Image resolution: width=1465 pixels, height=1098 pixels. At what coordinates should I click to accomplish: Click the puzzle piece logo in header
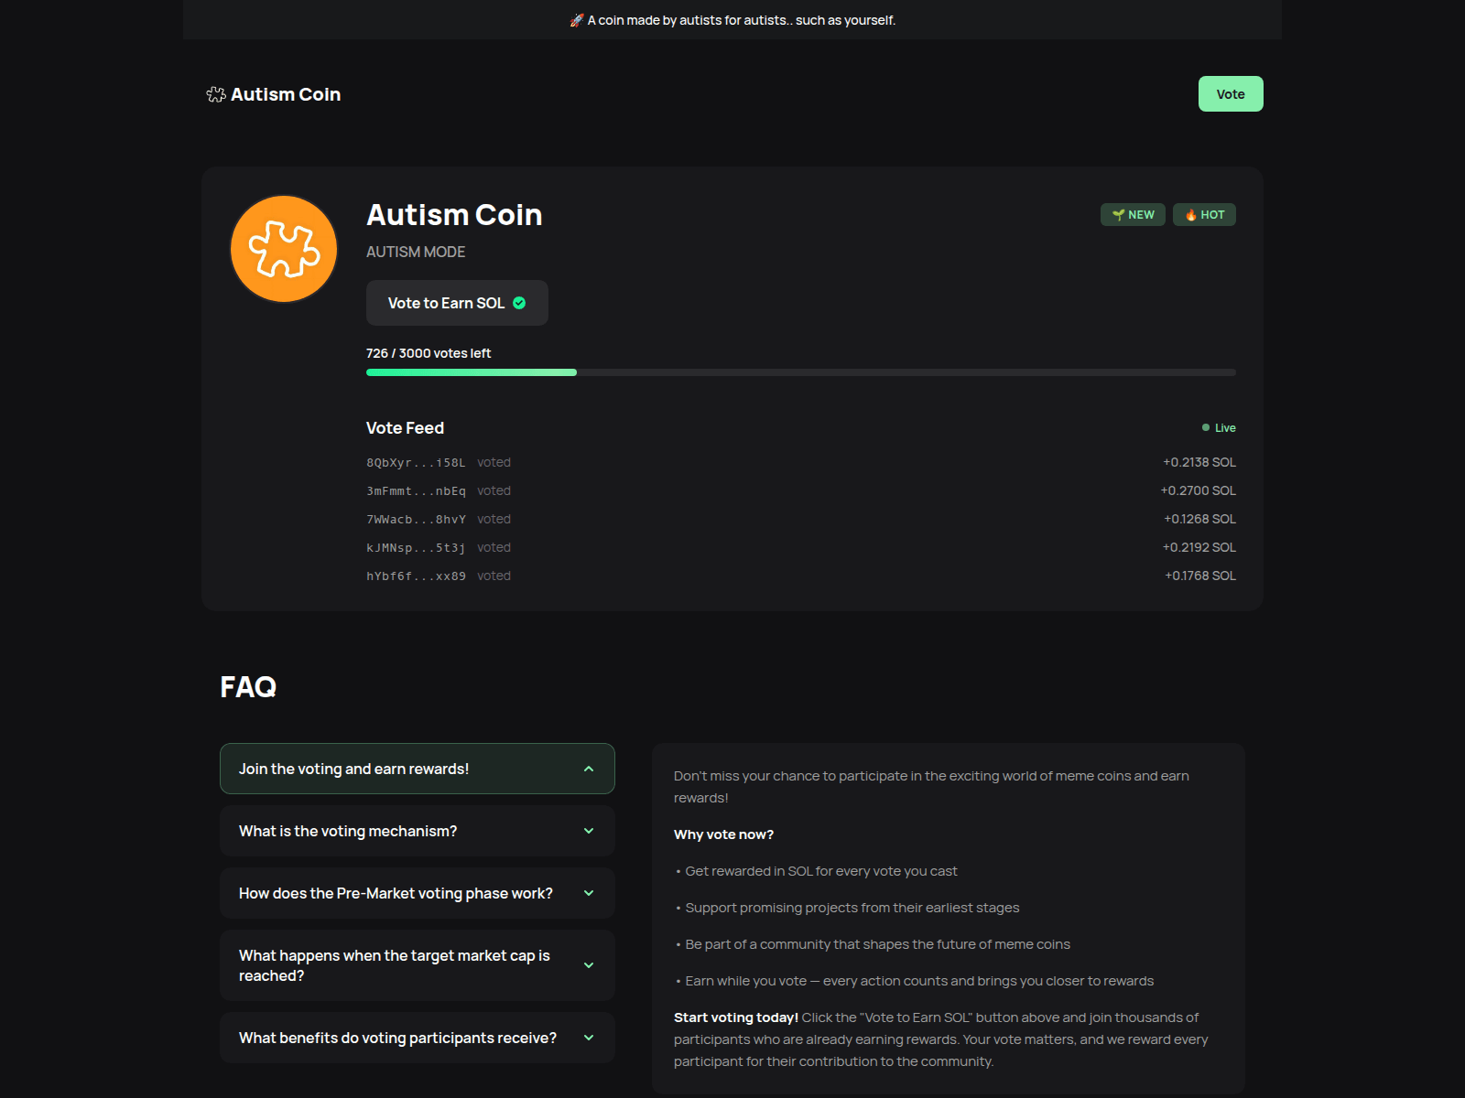[x=214, y=93]
